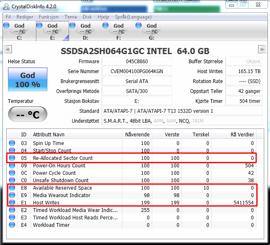Open the Disk menu

tap(87, 17)
